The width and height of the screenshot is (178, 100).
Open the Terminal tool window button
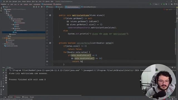(25, 97)
